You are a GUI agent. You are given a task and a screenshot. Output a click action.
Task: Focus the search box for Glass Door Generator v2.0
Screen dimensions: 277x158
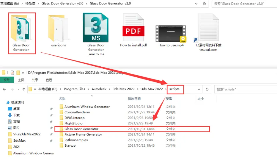[245, 4]
